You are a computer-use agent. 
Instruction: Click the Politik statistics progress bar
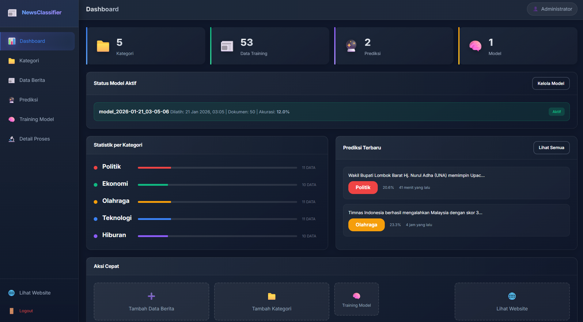pyautogui.click(x=217, y=167)
